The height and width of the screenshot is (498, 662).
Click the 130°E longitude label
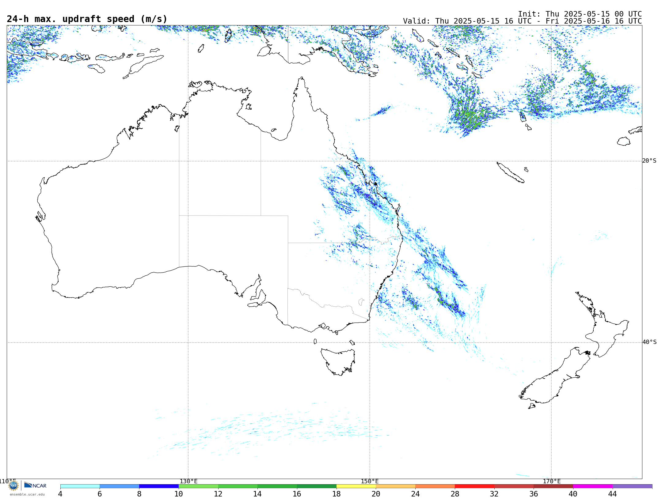pyautogui.click(x=188, y=481)
